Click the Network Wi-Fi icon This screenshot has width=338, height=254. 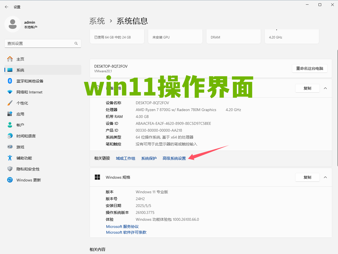(x=10, y=92)
